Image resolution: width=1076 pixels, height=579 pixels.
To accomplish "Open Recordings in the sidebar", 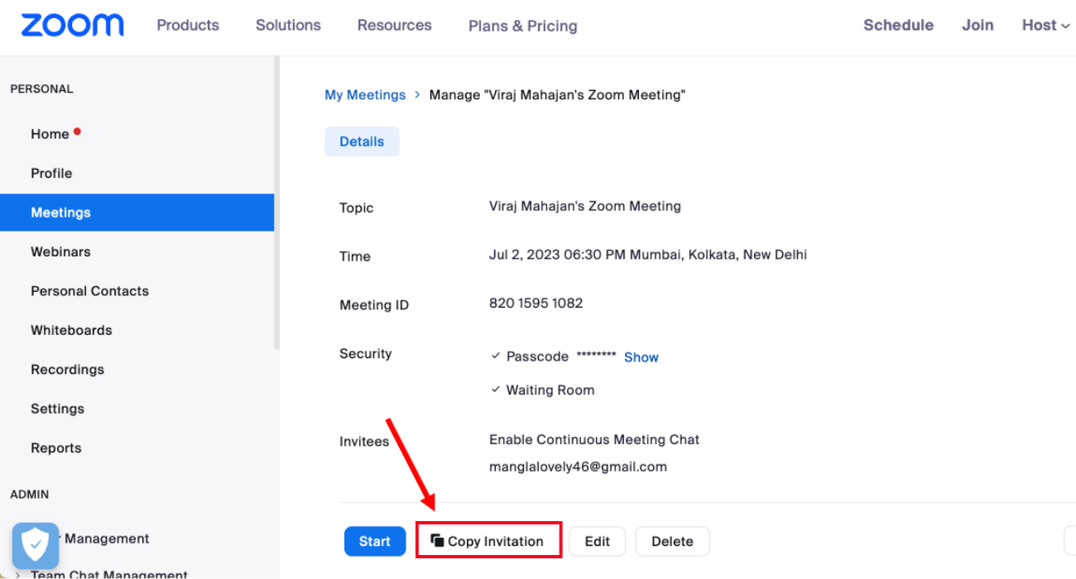I will (67, 370).
